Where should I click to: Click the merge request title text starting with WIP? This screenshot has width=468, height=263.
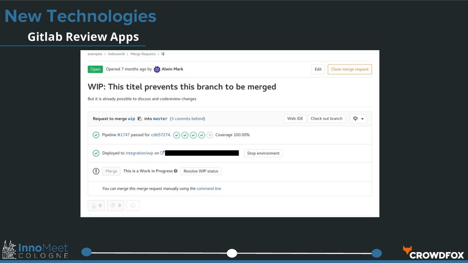(x=182, y=87)
